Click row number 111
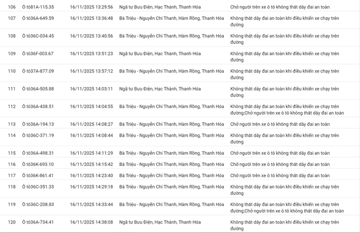This screenshot has width=360, height=233. [12, 89]
